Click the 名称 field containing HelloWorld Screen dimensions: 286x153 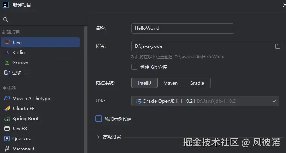[x=183, y=28]
